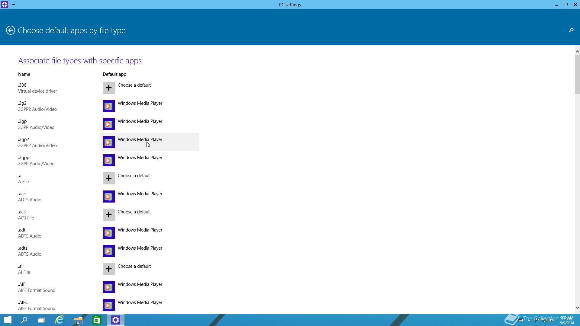This screenshot has height=326, width=580.
Task: Choose a default for .386
Action: pos(134,85)
